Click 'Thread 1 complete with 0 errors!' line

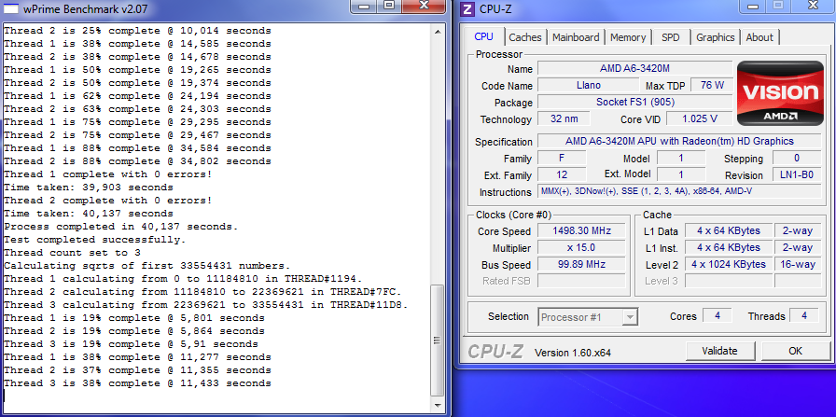[107, 174]
